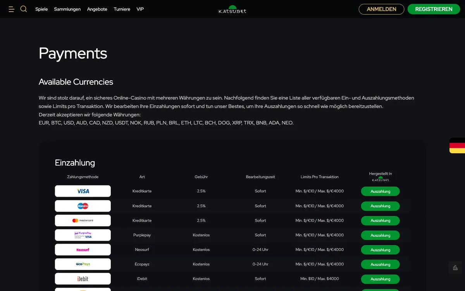Click the Hergestellt In header text
The width and height of the screenshot is (465, 291).
(x=381, y=174)
